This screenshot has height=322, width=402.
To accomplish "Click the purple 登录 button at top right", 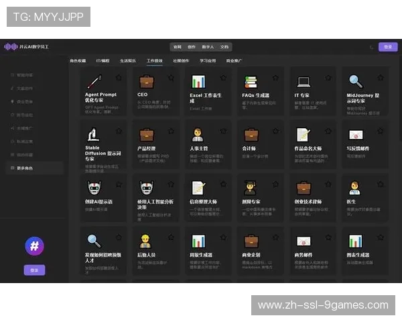I will point(387,47).
